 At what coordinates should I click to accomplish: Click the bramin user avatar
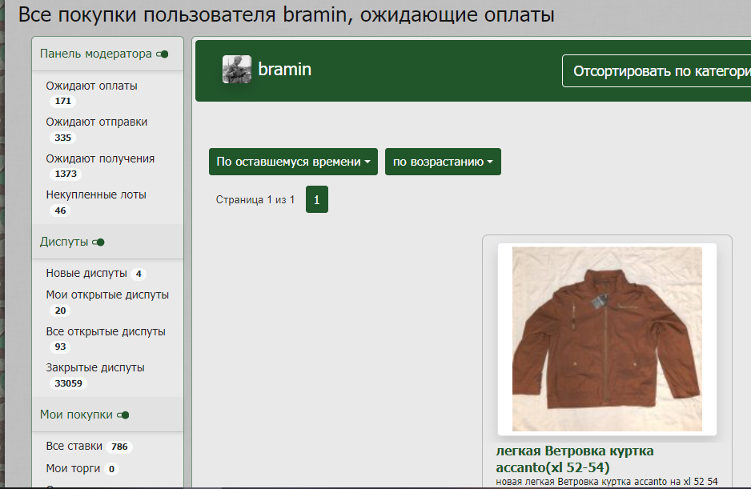coord(236,70)
